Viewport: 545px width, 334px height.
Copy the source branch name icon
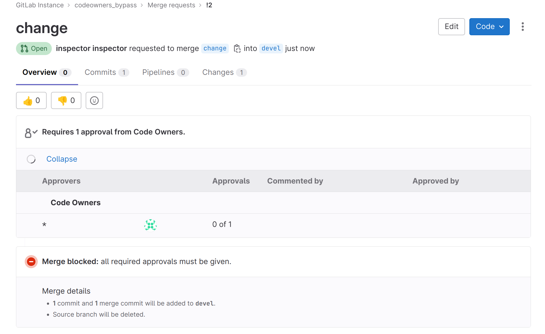pos(237,49)
